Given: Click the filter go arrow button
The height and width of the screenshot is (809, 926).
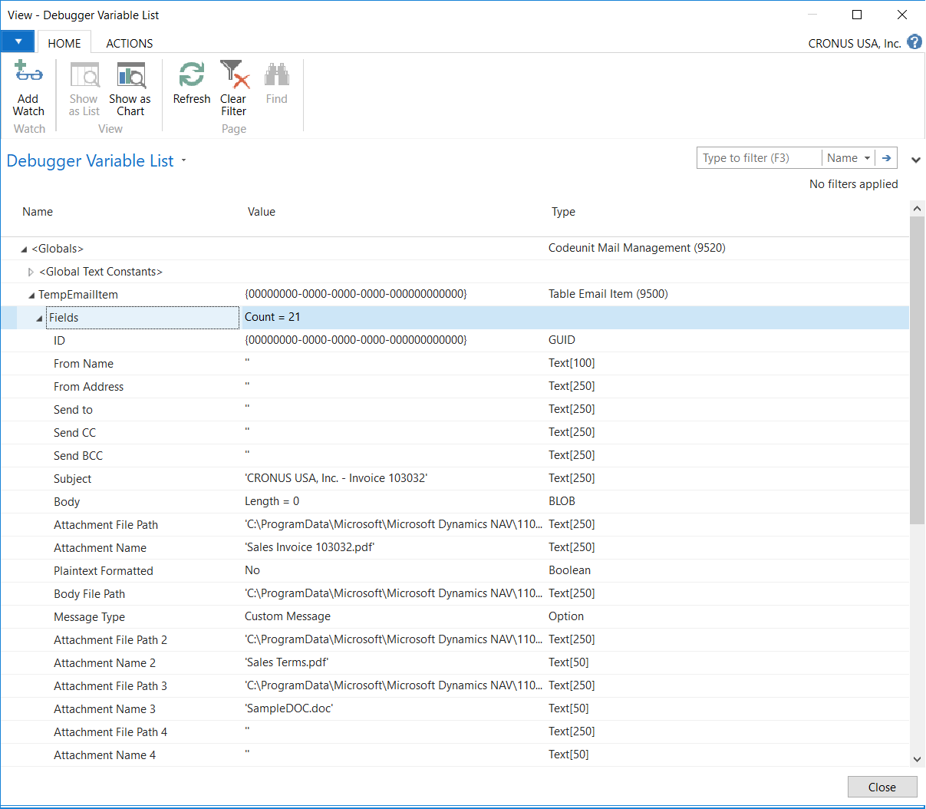Looking at the screenshot, I should tap(886, 158).
